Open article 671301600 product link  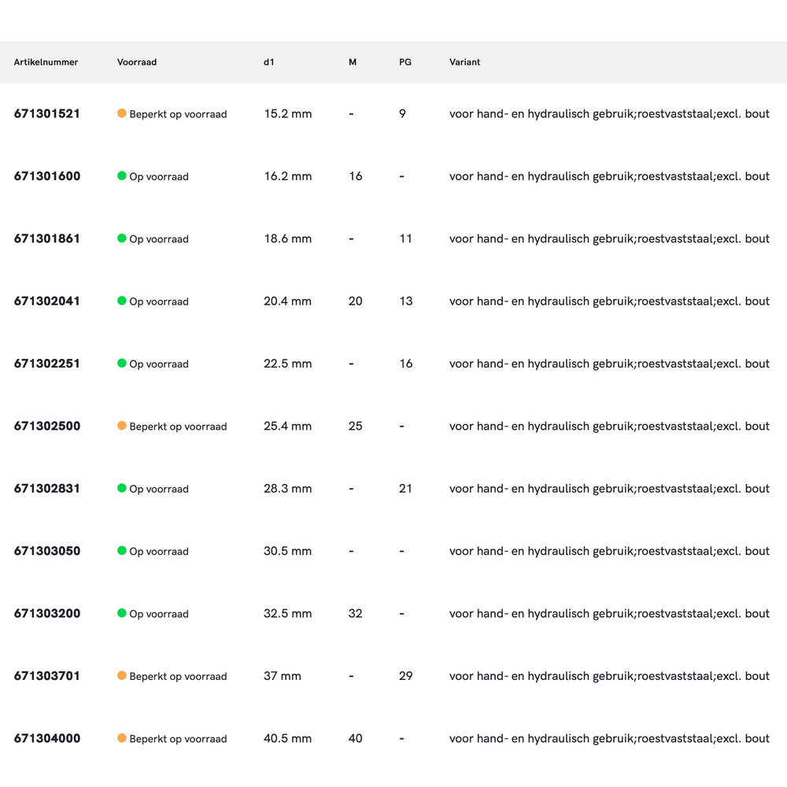[47, 176]
